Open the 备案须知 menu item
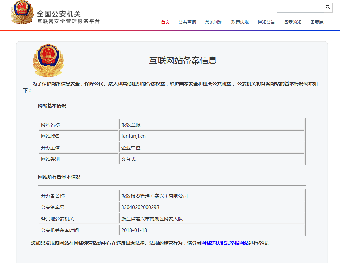This screenshot has width=340, height=263. pyautogui.click(x=292, y=22)
